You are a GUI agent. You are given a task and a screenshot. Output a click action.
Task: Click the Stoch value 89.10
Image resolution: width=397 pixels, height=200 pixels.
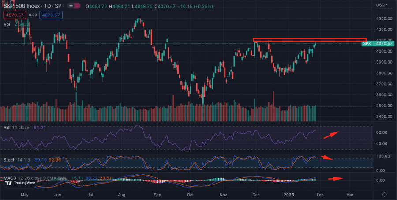(x=40, y=160)
